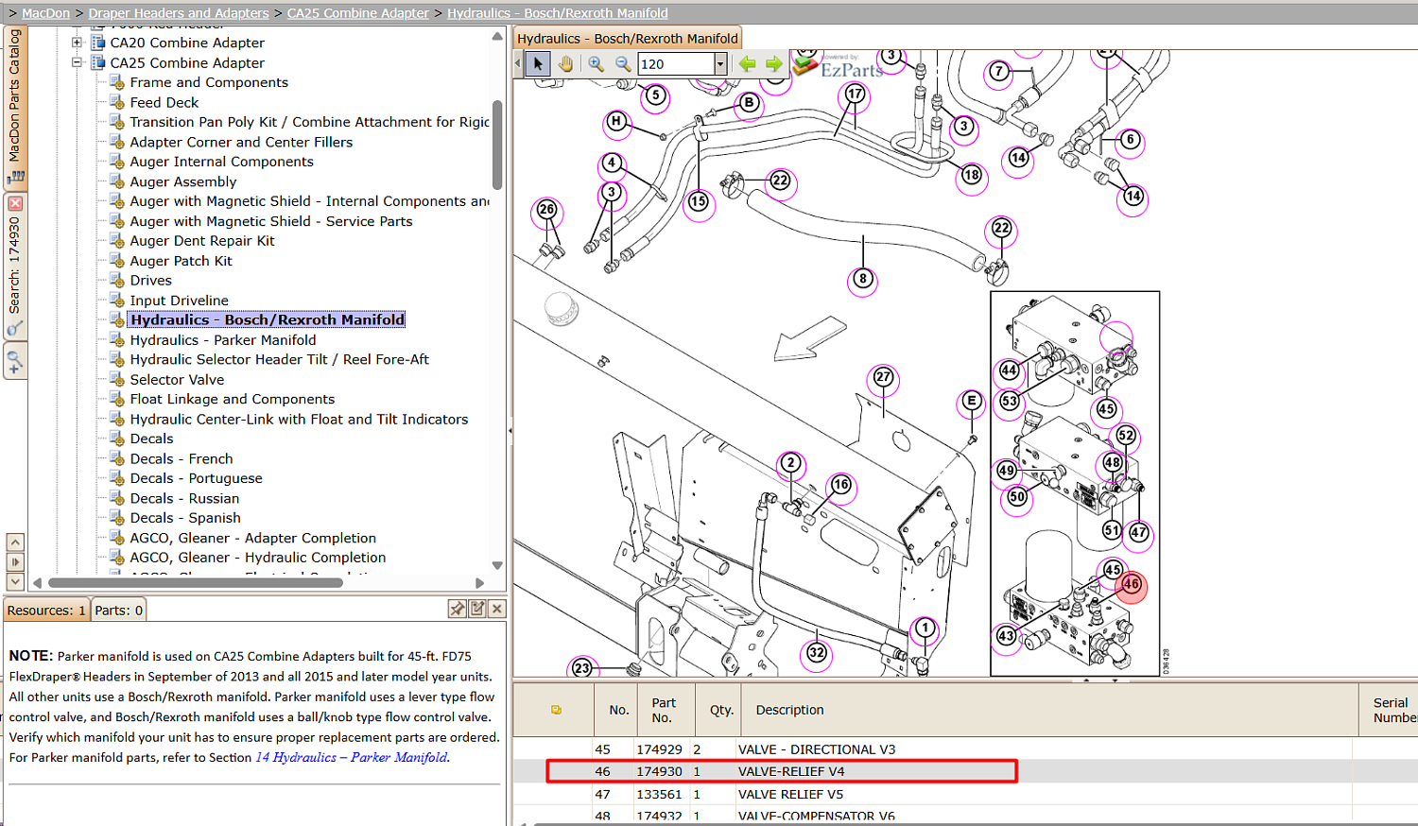Collapse the diagram toolbar with left arrow
Image resolution: width=1418 pixels, height=826 pixels.
pyautogui.click(x=518, y=64)
